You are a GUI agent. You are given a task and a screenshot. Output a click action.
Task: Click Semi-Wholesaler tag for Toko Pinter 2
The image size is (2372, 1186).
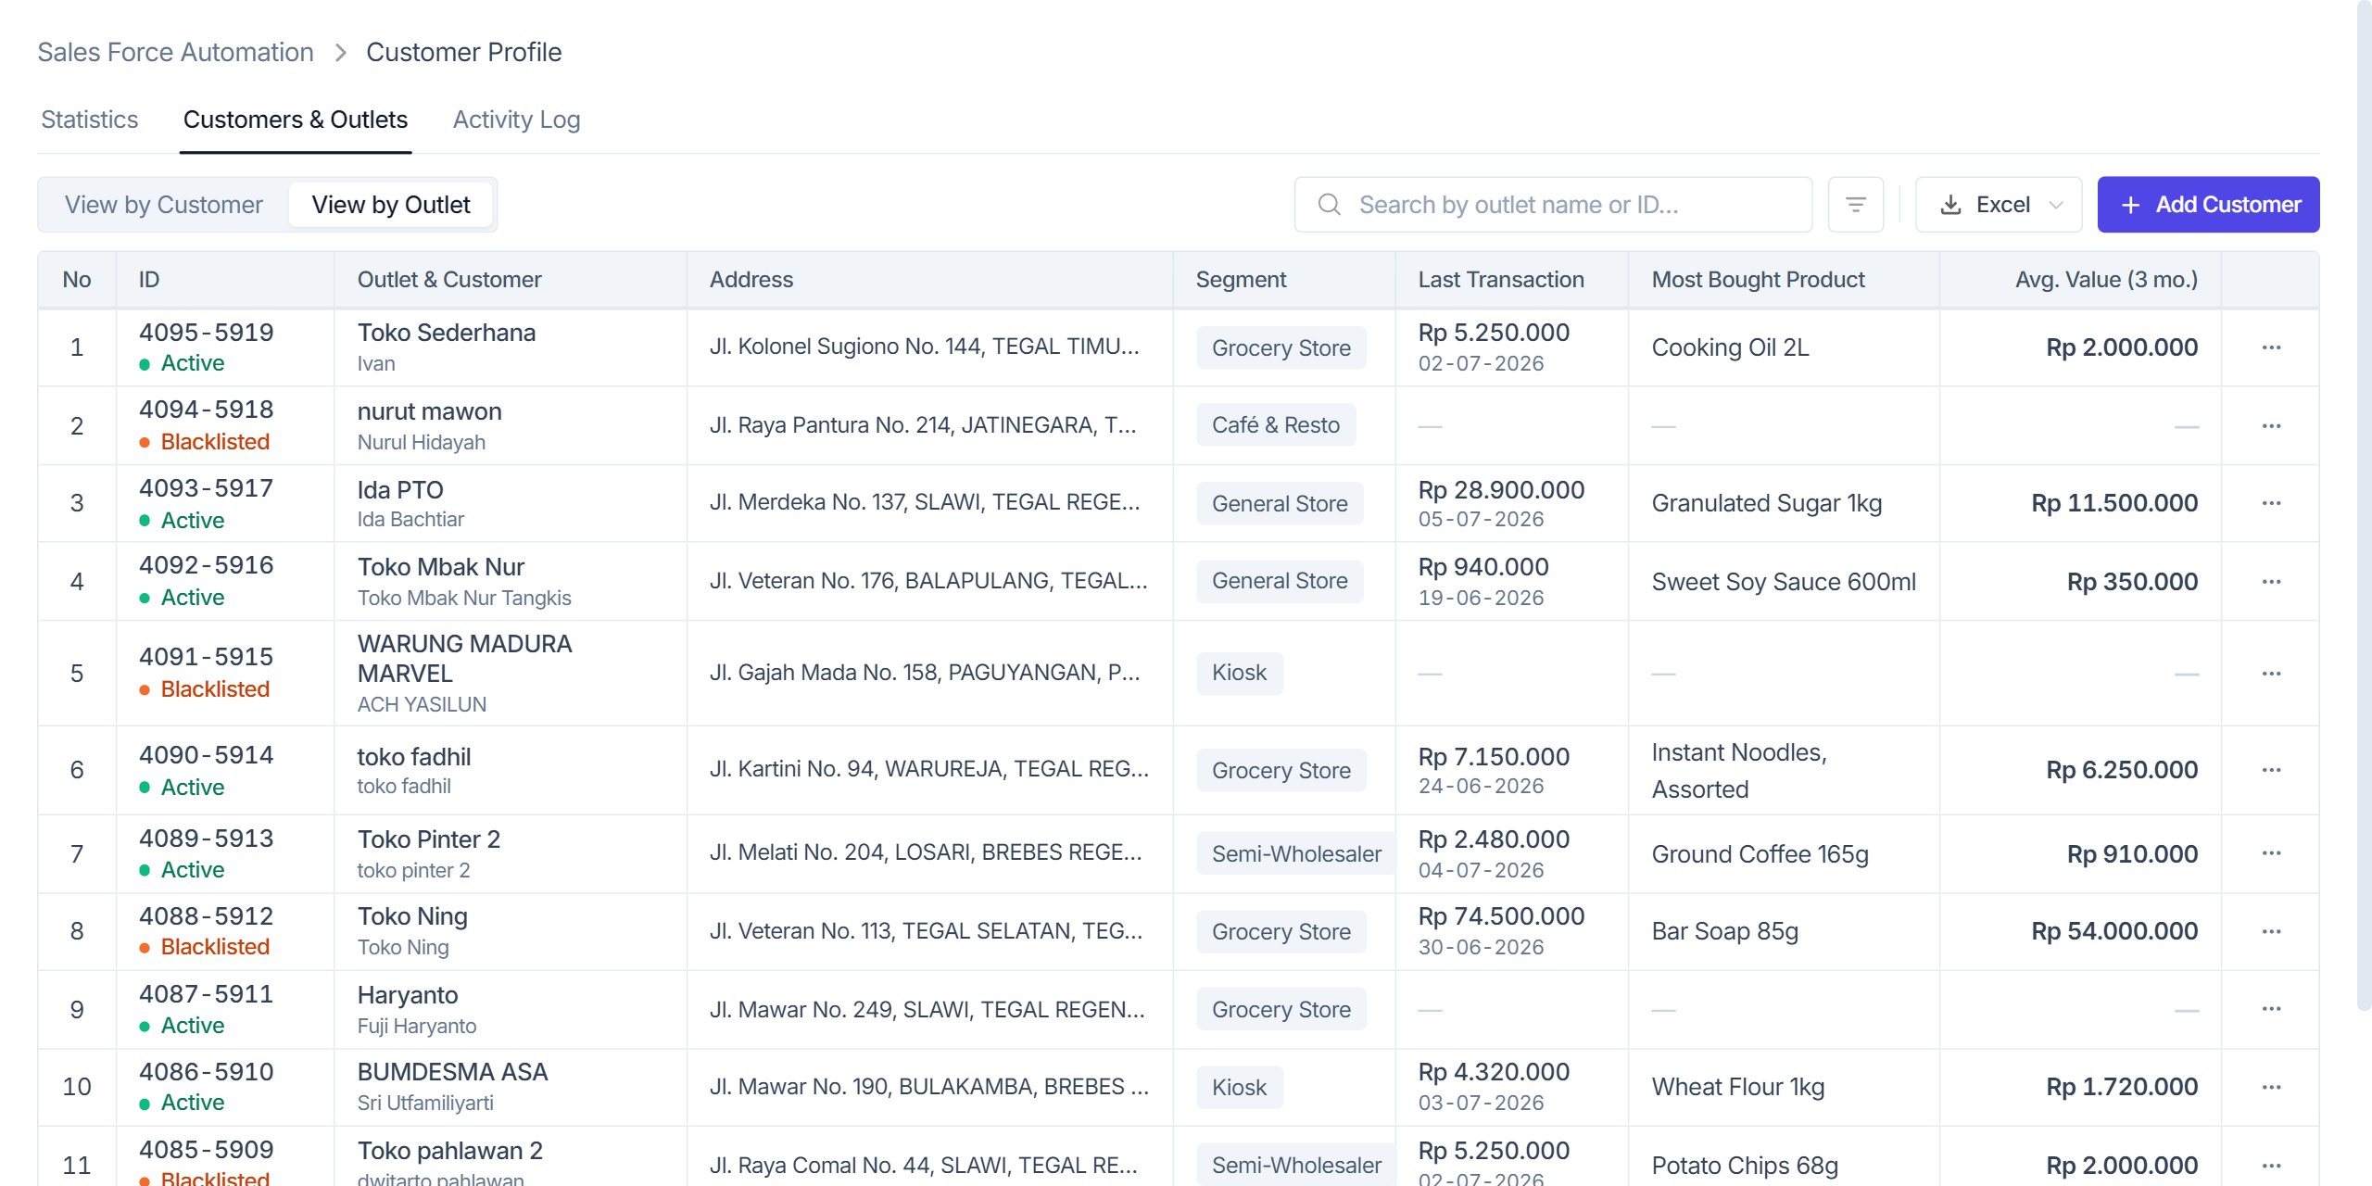pos(1296,854)
